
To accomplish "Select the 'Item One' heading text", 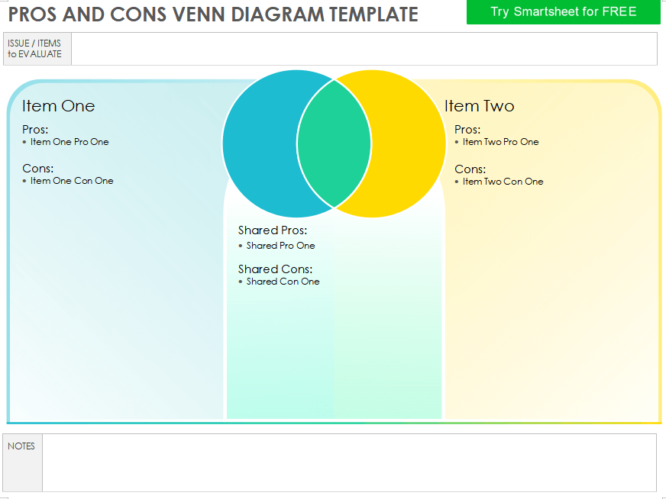I will 58,105.
